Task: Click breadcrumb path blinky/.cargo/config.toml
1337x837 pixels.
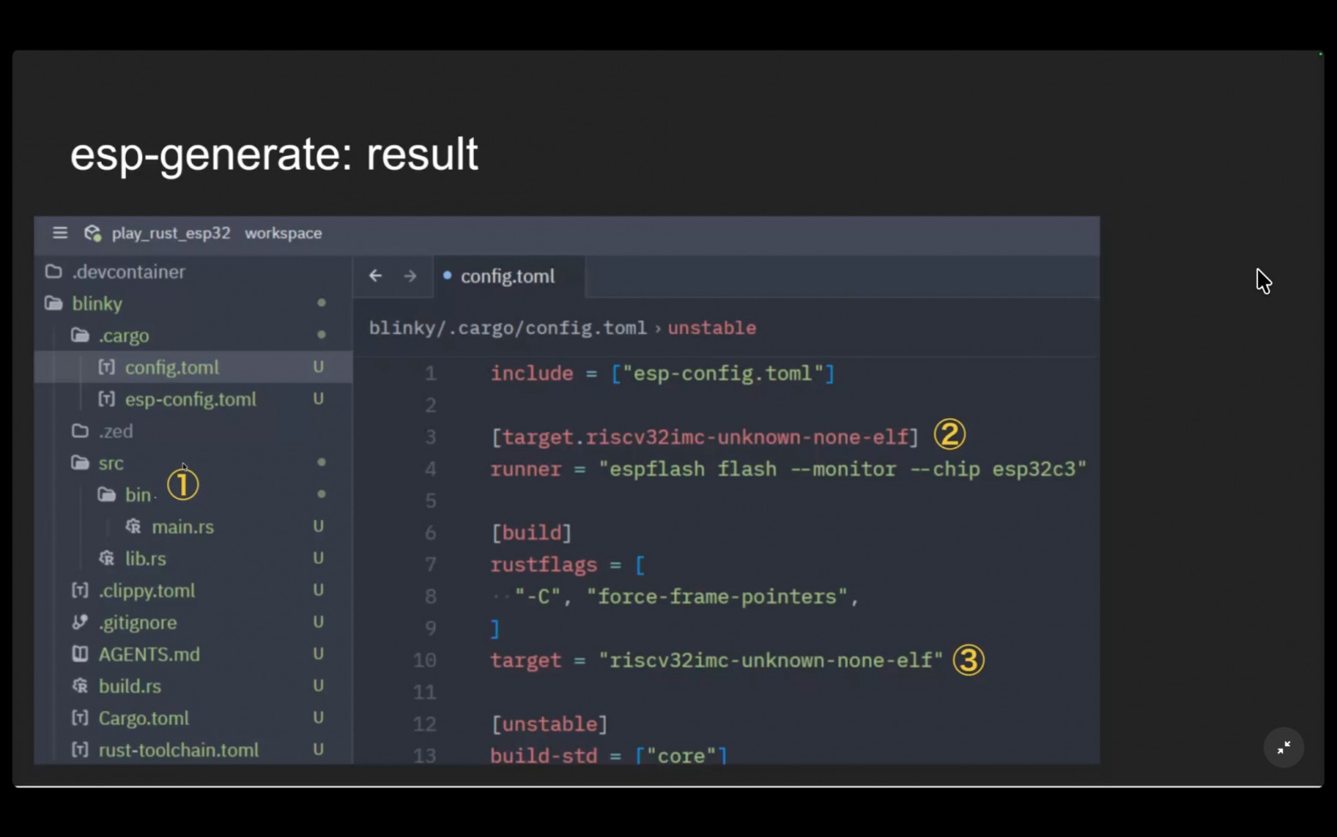Action: point(507,328)
